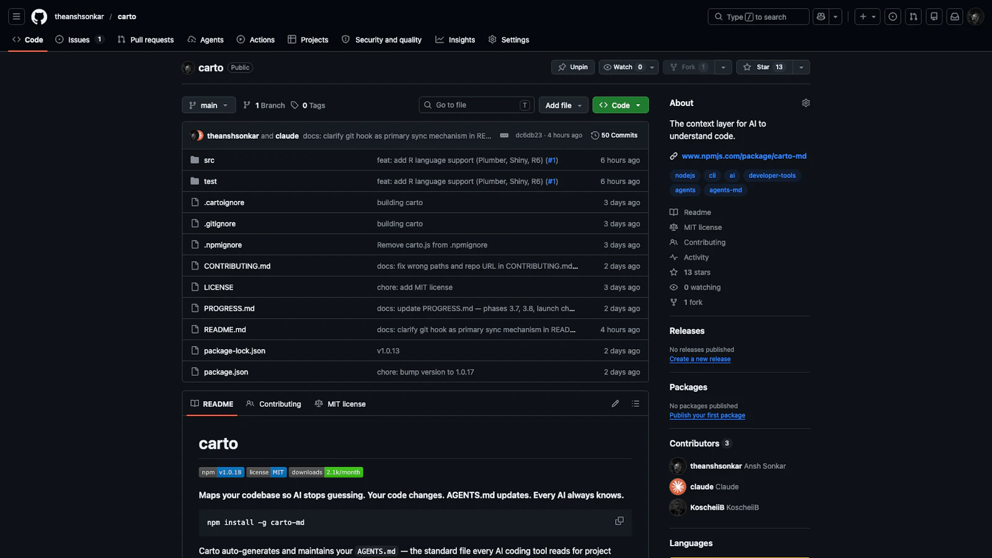Select the nodejs topic tag
Screen dimensions: 992x558
pos(685,175)
